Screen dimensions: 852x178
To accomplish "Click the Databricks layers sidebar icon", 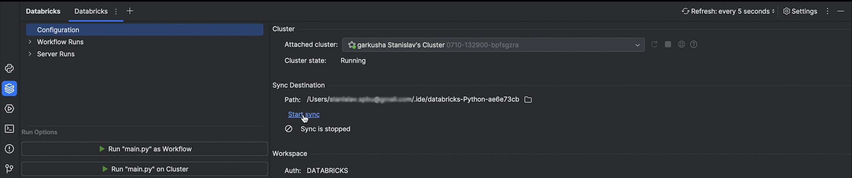I will 9,88.
